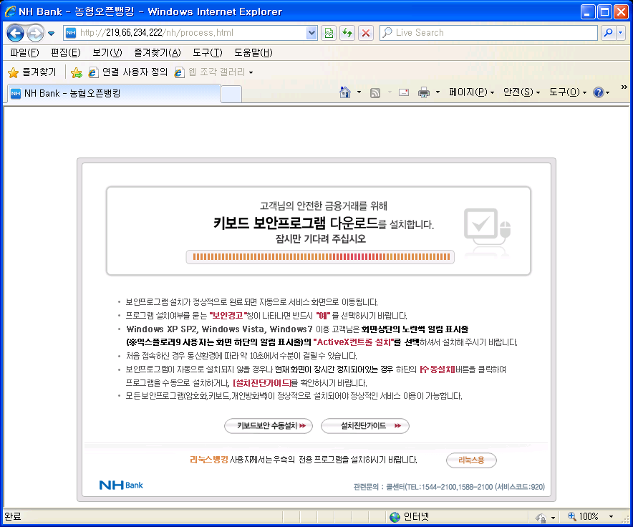The height and width of the screenshot is (527, 633).
Task: Click the 즐겨찾기 star favorites button
Action: 32,72
